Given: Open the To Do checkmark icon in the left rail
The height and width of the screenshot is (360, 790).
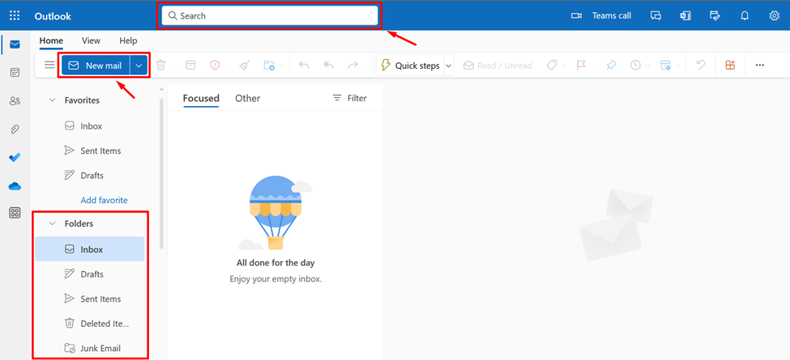Looking at the screenshot, I should [x=15, y=158].
